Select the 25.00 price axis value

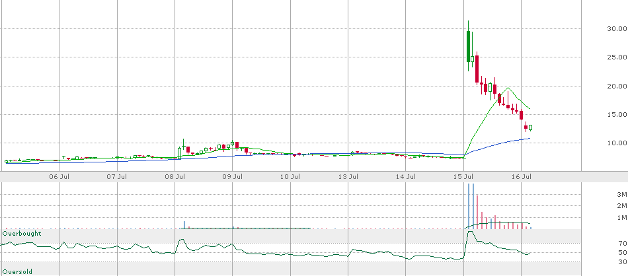617,57
